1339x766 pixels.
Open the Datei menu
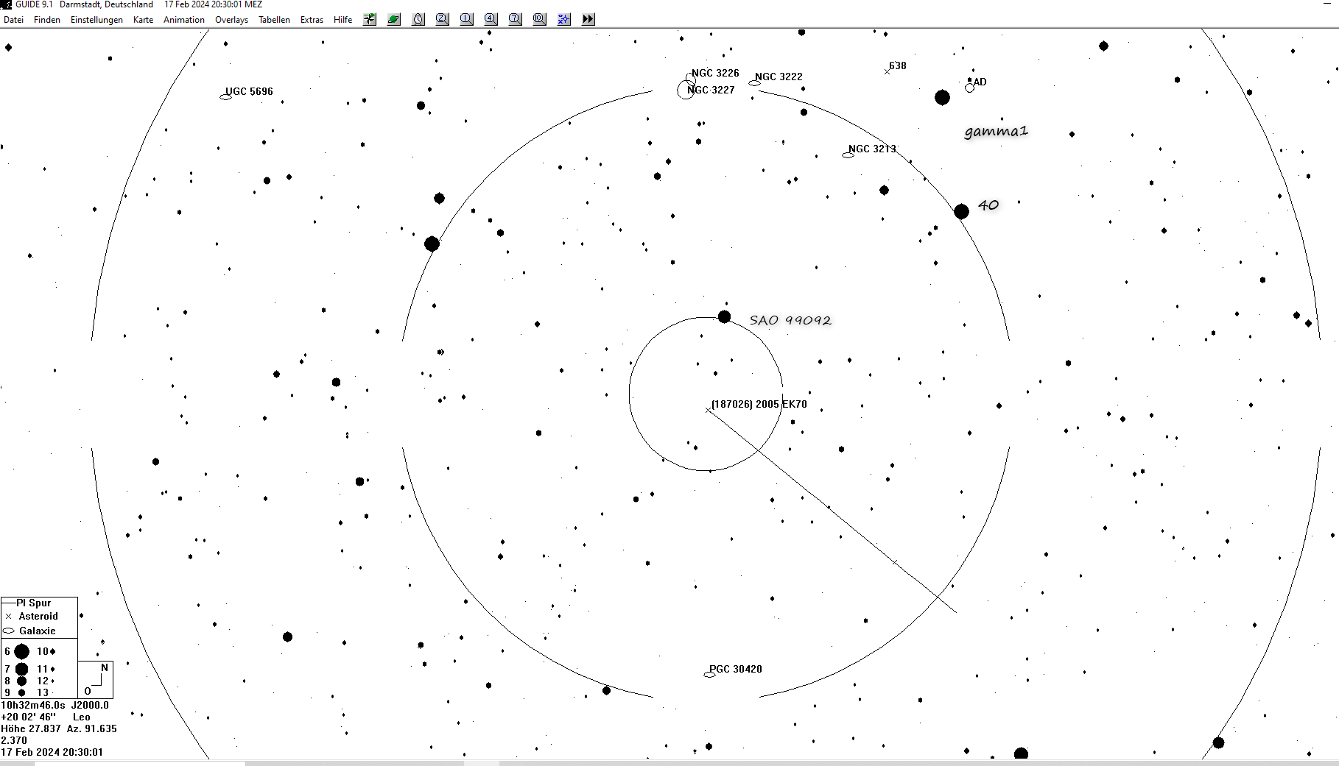[x=14, y=20]
